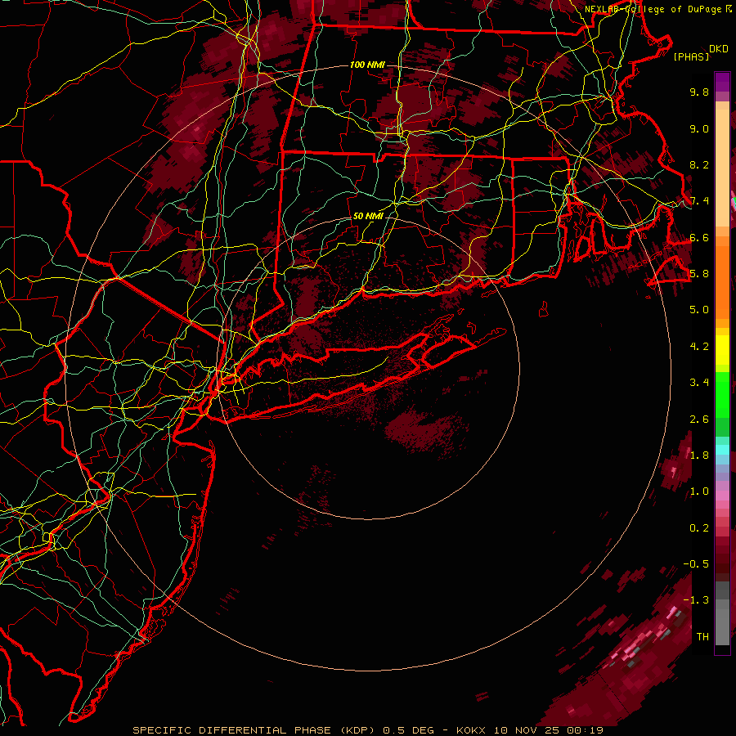
Task: Click the TH label at the scale bottom
Action: pos(702,637)
